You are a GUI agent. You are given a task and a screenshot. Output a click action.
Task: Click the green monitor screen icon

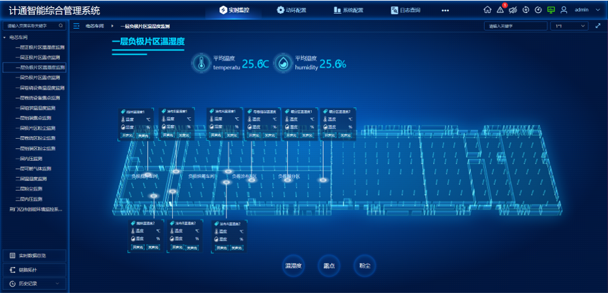pos(551,10)
